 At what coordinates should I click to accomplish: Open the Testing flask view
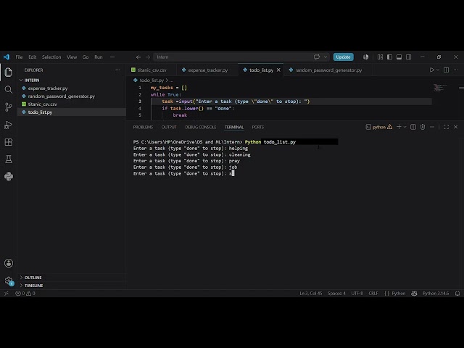(9, 159)
